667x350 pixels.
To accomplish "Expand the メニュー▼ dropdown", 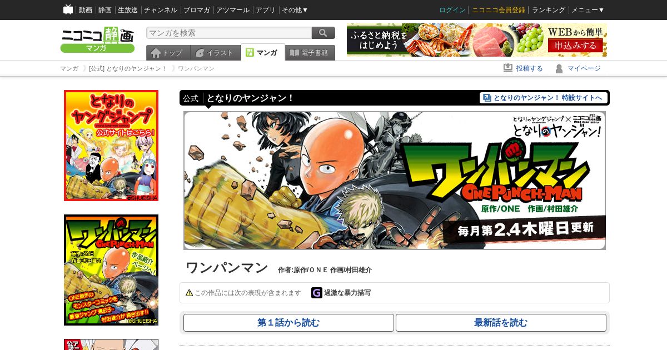I will (588, 10).
